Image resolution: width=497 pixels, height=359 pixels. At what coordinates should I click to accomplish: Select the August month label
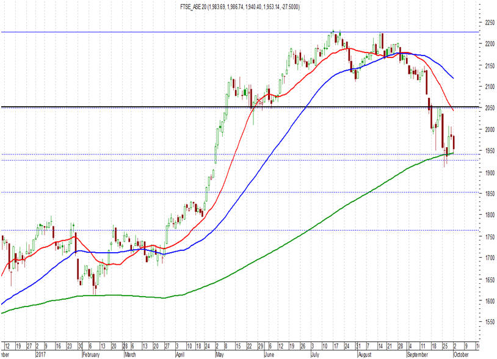coord(365,354)
